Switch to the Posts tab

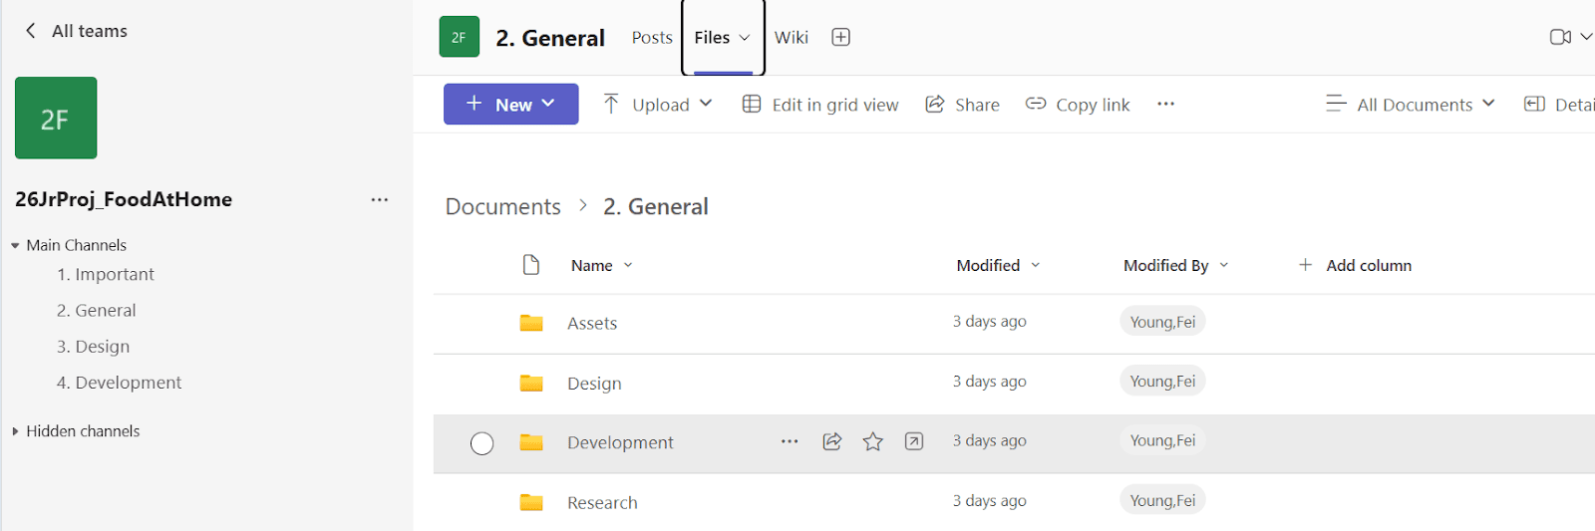tap(652, 38)
